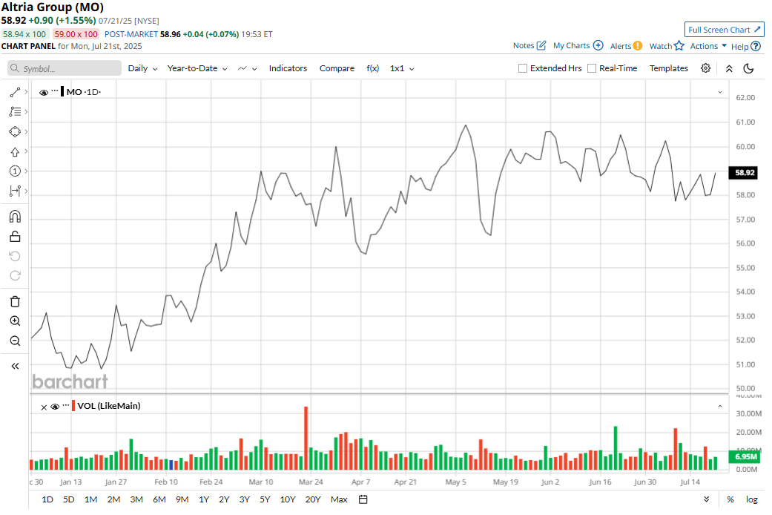Select the trend line drawing tool
The height and width of the screenshot is (515, 772).
tap(16, 92)
